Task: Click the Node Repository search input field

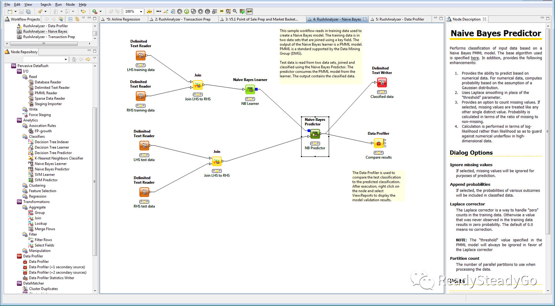Action: (x=43, y=59)
